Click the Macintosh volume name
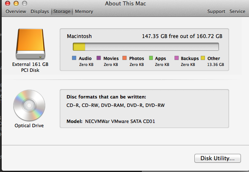Screen dimensions: 249x172 pos(79,36)
